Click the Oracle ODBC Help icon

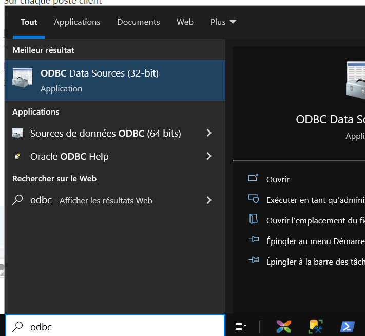[18, 157]
